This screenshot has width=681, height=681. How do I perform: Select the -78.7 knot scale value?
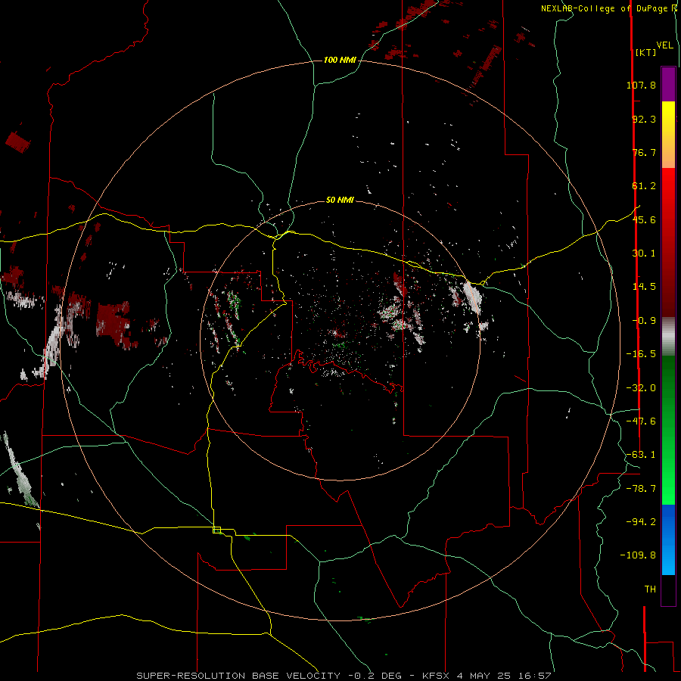coord(641,489)
